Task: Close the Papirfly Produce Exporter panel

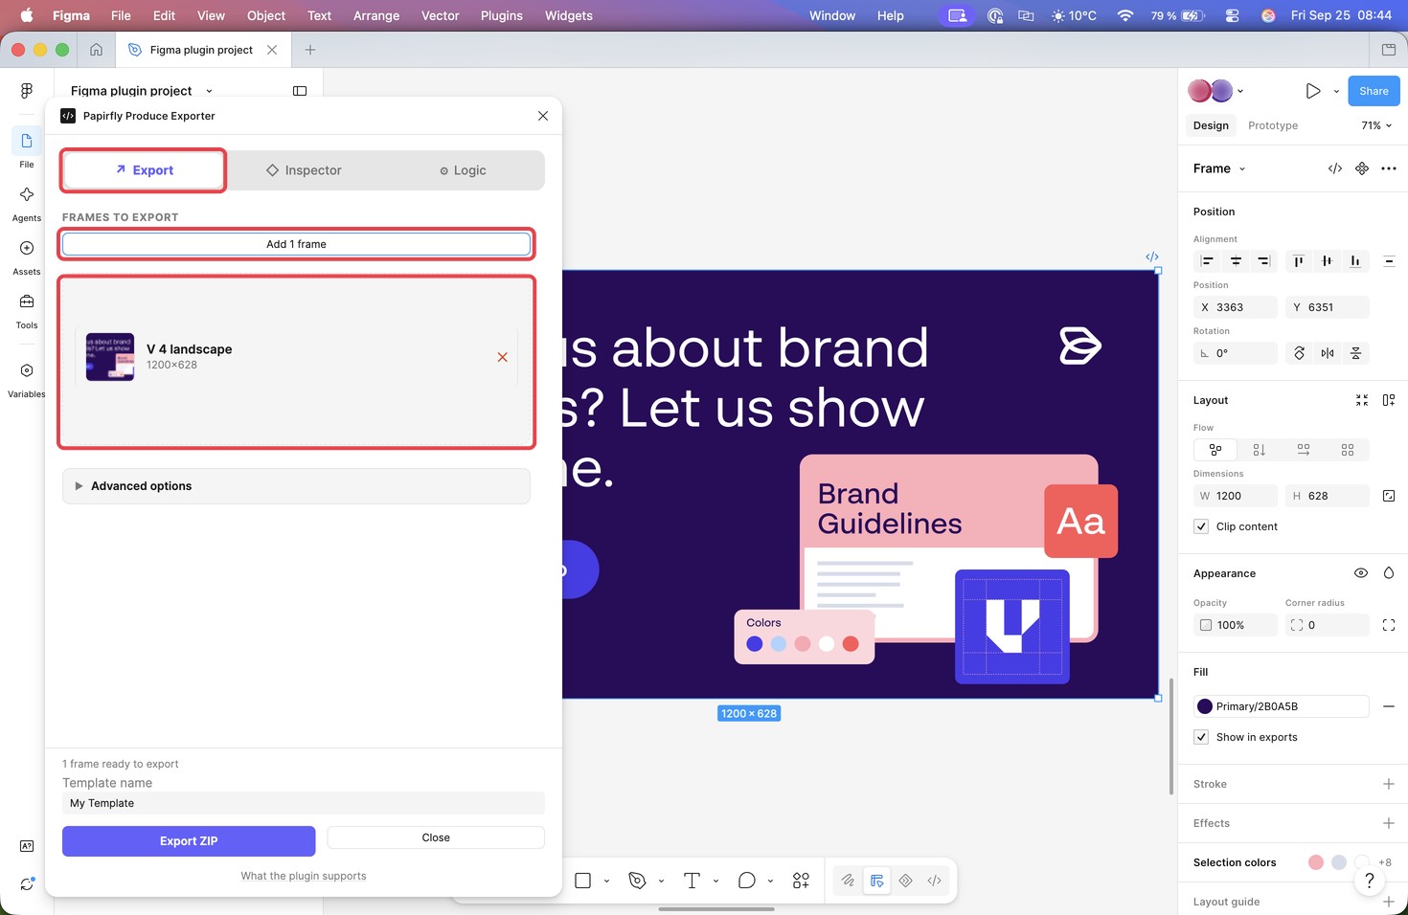Action: (x=543, y=116)
